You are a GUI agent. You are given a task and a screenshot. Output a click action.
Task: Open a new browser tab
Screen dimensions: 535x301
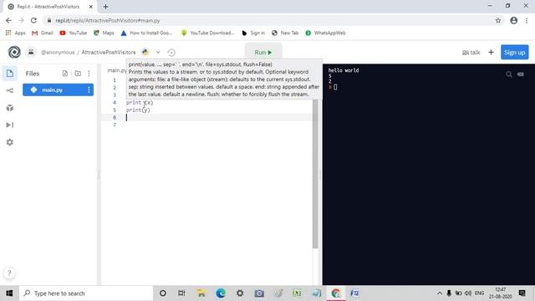(106, 7)
